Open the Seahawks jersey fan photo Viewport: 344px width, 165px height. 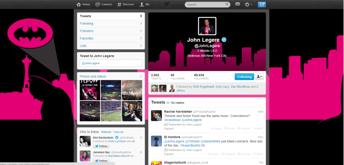tap(132, 111)
